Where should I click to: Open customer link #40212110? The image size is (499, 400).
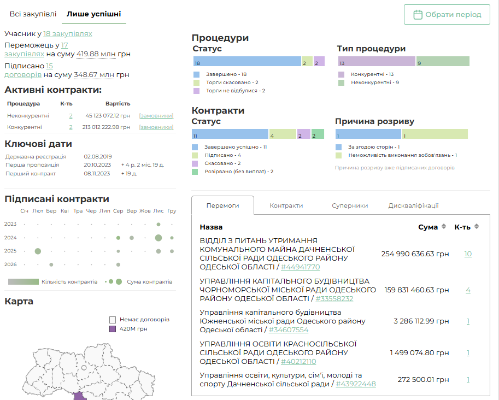[298, 362]
